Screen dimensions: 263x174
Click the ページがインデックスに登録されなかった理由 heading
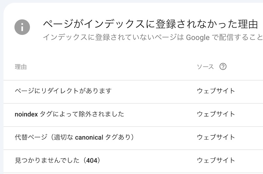coord(151,24)
